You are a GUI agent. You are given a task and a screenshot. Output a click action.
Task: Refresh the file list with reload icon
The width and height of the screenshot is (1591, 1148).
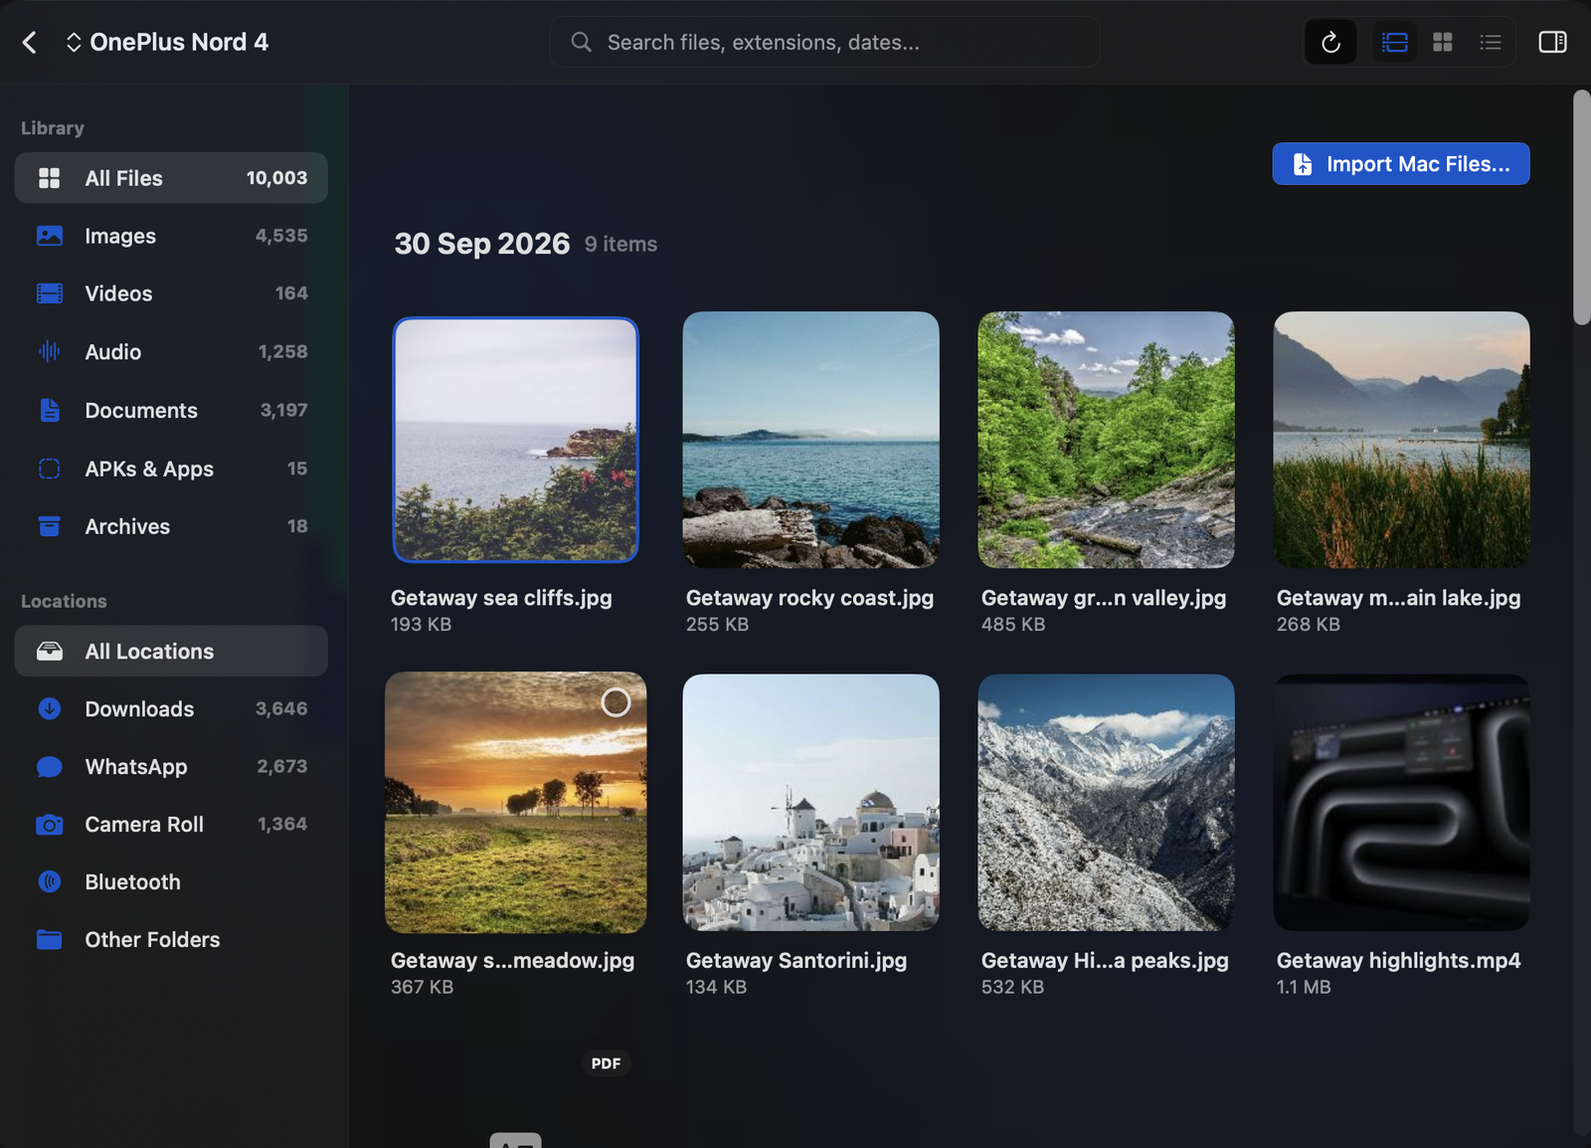coord(1330,42)
